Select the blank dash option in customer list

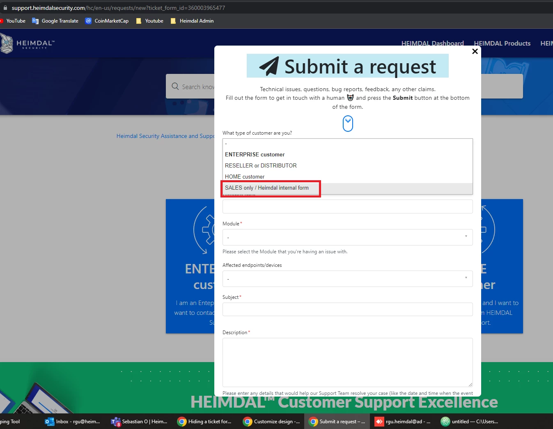348,144
